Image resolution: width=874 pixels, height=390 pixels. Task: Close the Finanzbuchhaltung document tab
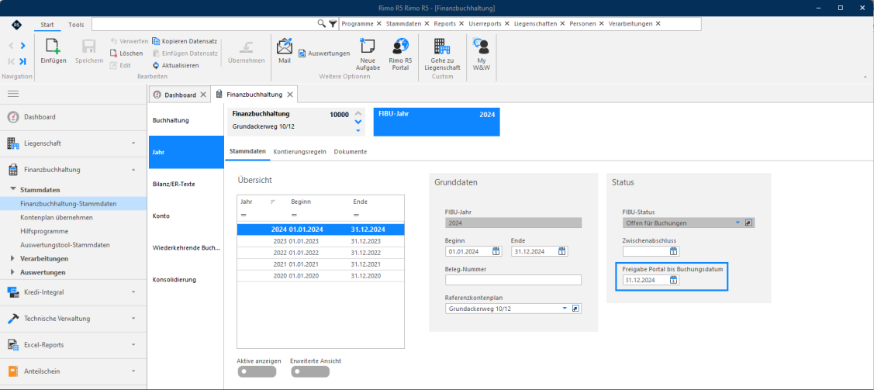[x=290, y=95]
